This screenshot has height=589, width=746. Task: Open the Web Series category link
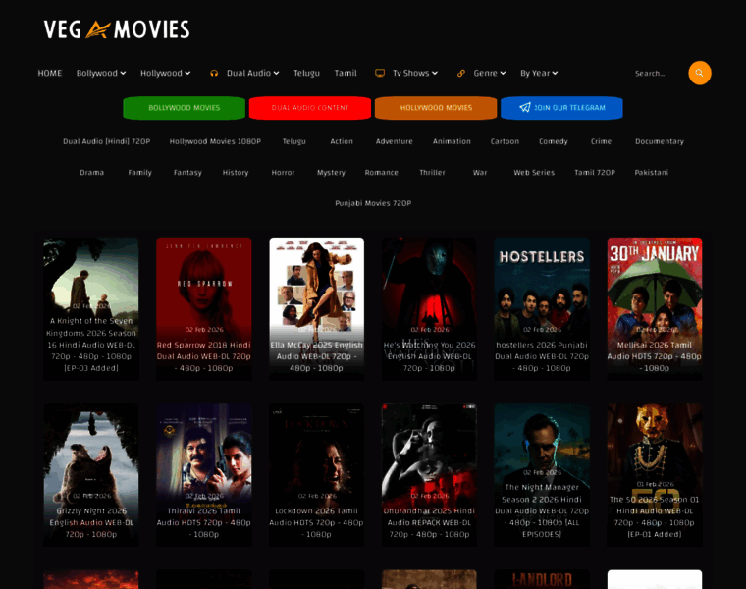(534, 172)
